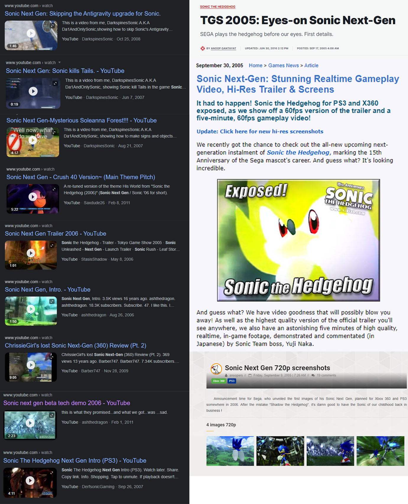Expand preview icon on Sonic kills Tails thumbnail
Image resolution: width=408 pixels, height=504 pixels.
point(55,83)
